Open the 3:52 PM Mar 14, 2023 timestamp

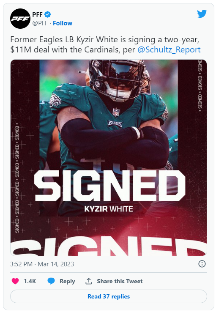42,264
